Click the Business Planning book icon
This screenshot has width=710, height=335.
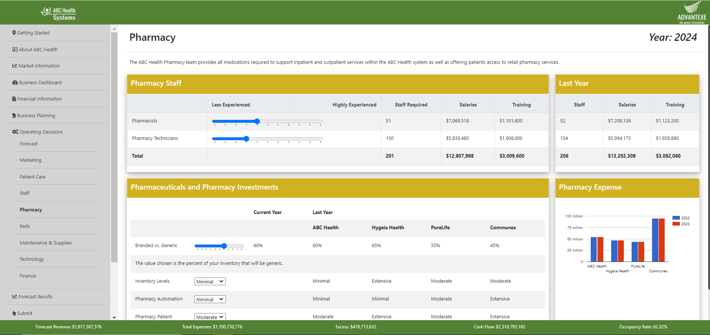14,115
